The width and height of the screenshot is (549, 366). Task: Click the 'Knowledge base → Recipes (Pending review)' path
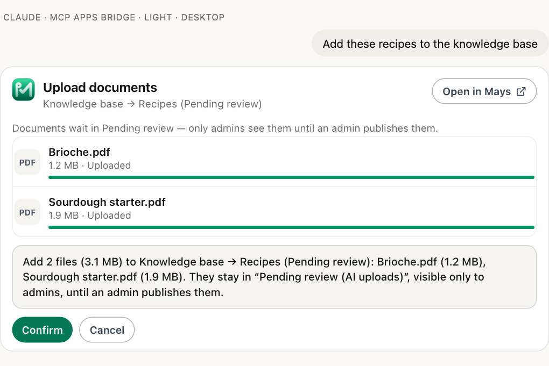152,104
